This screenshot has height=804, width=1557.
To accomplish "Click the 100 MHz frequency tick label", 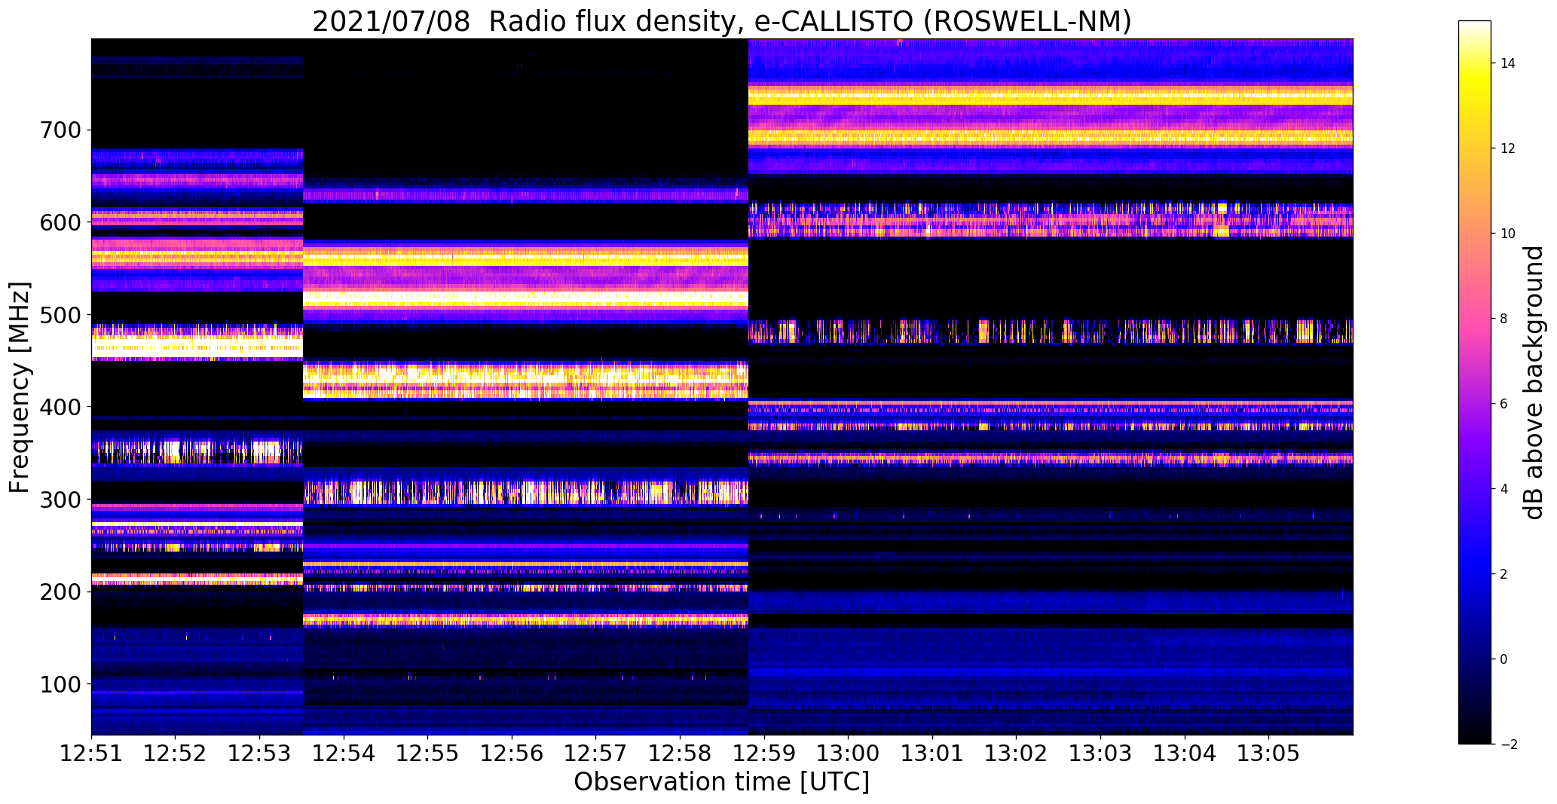I will tap(60, 684).
